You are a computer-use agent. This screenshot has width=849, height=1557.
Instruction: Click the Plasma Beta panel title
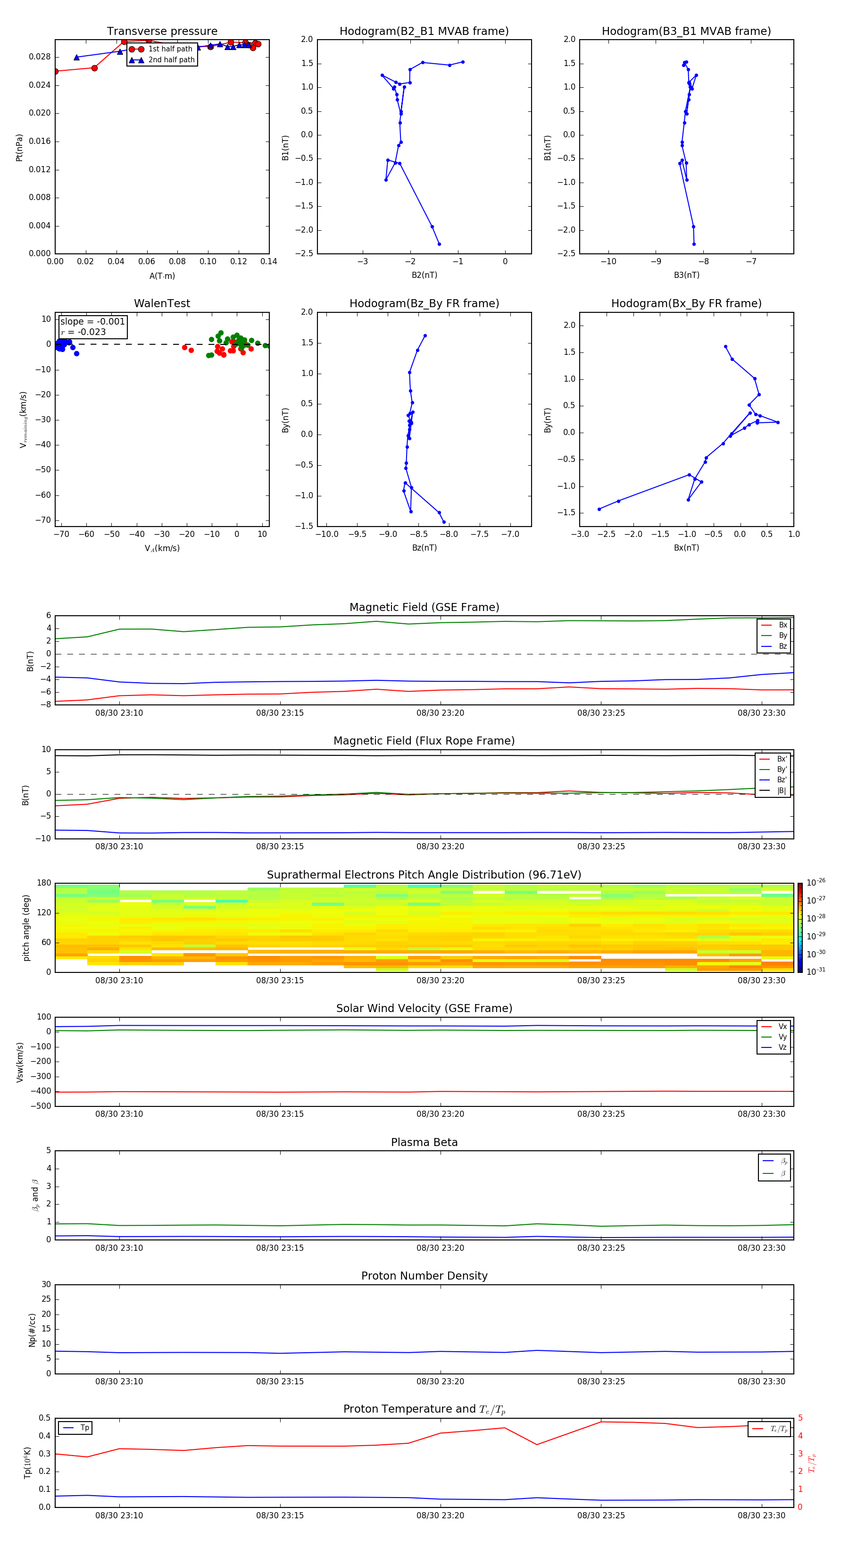tap(424, 1142)
